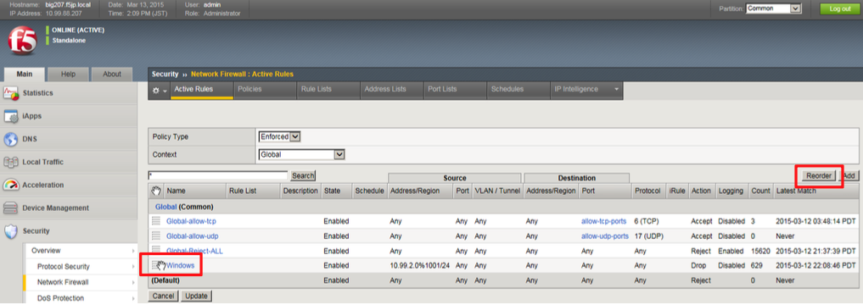The image size is (863, 305).
Task: Click the DNS globe icon
Action: coord(12,140)
